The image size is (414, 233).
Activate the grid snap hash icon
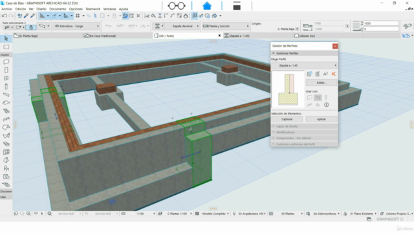[78, 16]
